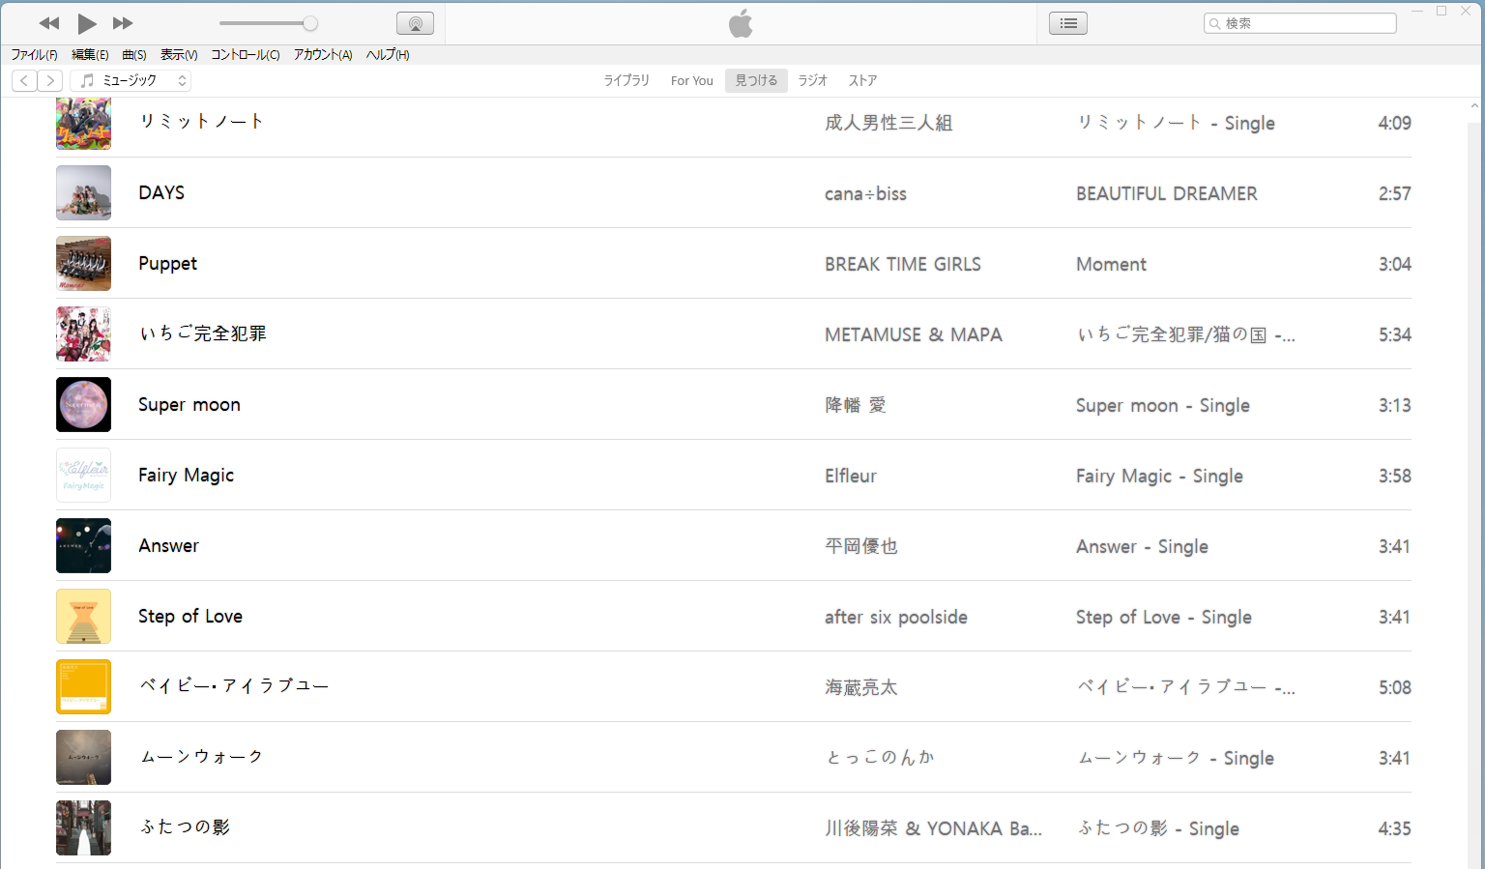
Task: Expand the ミュージック media type dropdown
Action: point(131,80)
